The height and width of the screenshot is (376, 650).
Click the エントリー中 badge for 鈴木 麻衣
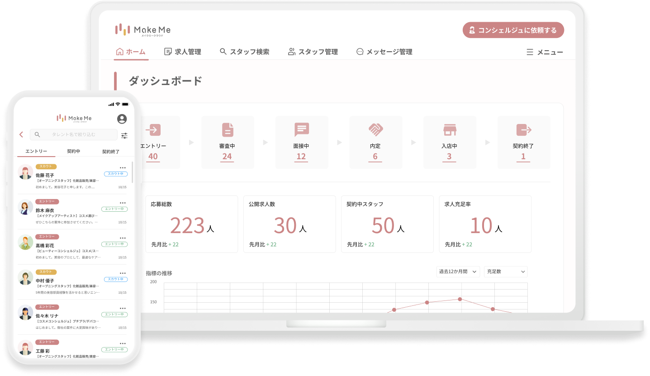(x=114, y=209)
